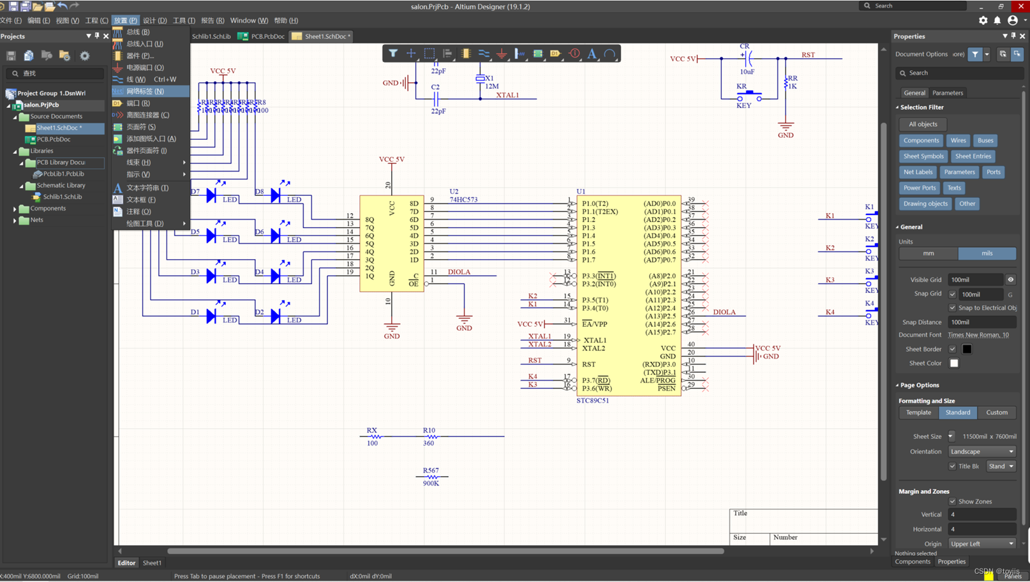Open the project folder gear icon in Projects toolbar
This screenshot has height=582, width=1030.
click(65, 56)
